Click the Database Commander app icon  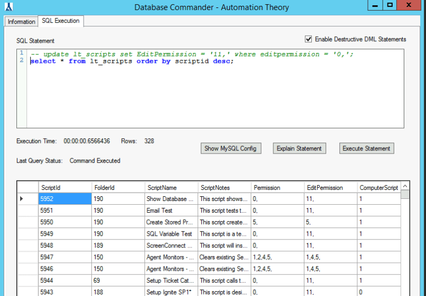click(9, 7)
